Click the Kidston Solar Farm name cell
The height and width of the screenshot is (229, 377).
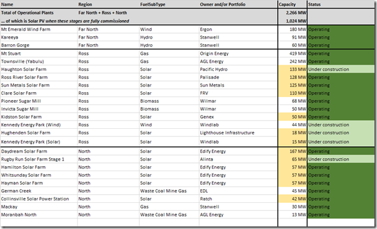coord(39,117)
